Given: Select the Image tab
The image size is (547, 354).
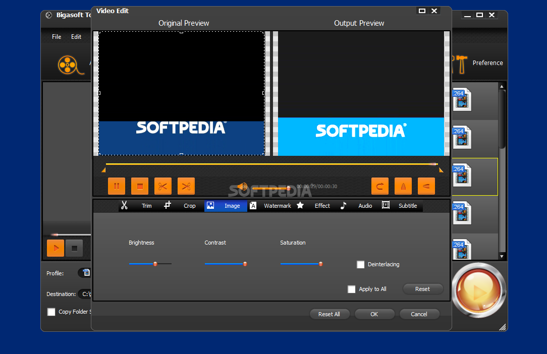Looking at the screenshot, I should coord(226,206).
